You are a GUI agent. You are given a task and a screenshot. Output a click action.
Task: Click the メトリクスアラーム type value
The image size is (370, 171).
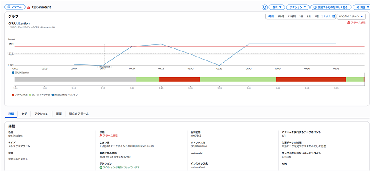(x=19, y=146)
